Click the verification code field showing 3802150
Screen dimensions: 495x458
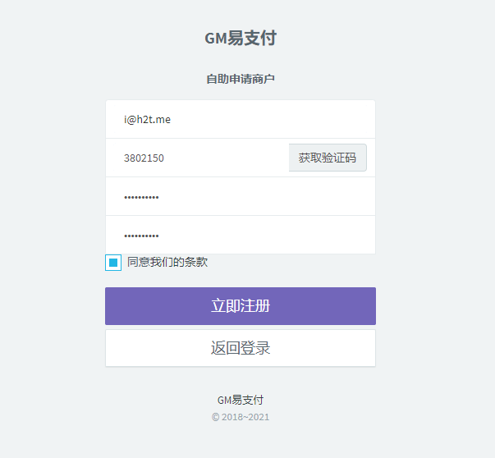point(197,158)
